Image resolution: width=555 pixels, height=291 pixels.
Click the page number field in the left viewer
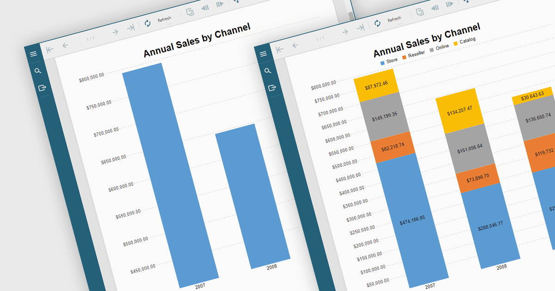pos(91,38)
